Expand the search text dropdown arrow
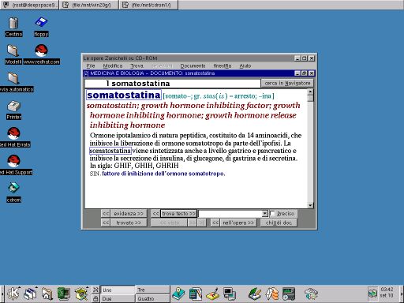Image resolution: width=404 pixels, height=303 pixels. point(265,214)
